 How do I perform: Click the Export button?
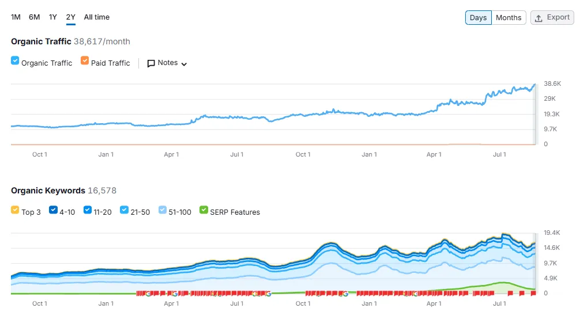pos(552,18)
